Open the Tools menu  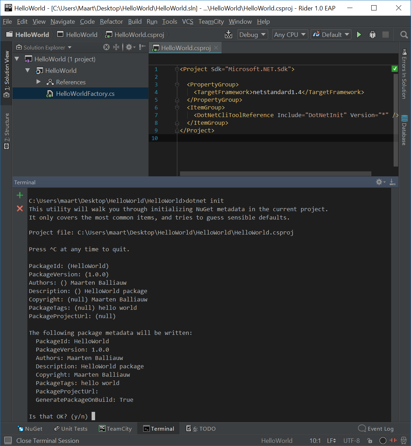point(170,22)
